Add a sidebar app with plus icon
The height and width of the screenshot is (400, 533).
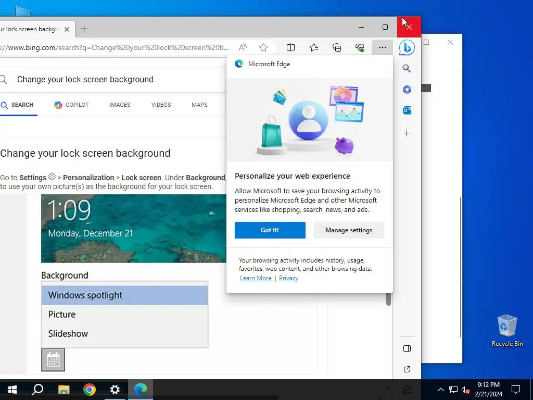(407, 133)
